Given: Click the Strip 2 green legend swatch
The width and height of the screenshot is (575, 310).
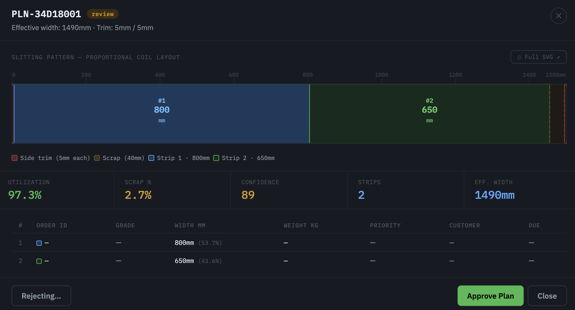Looking at the screenshot, I should 216,158.
